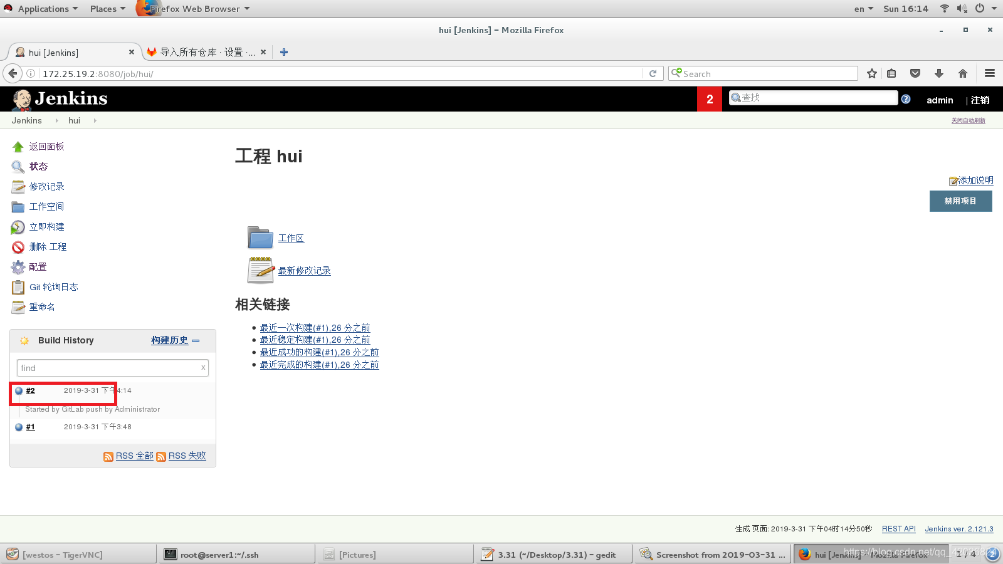The height and width of the screenshot is (564, 1003).
Task: Click the Firefox Search field
Action: tap(763, 73)
